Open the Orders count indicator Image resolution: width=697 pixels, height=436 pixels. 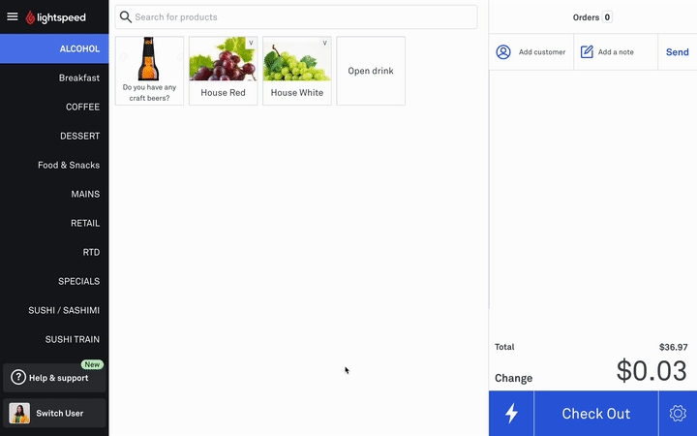coord(592,17)
